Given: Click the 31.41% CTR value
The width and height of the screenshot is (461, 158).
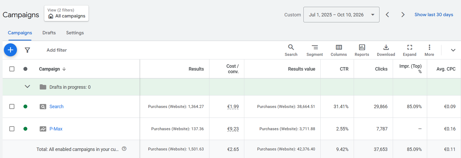Looking at the screenshot, I should (341, 107).
